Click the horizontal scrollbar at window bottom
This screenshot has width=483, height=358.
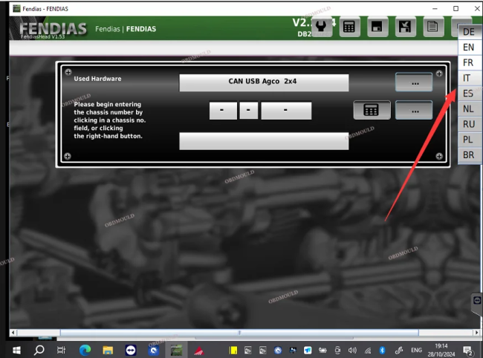tap(238, 332)
